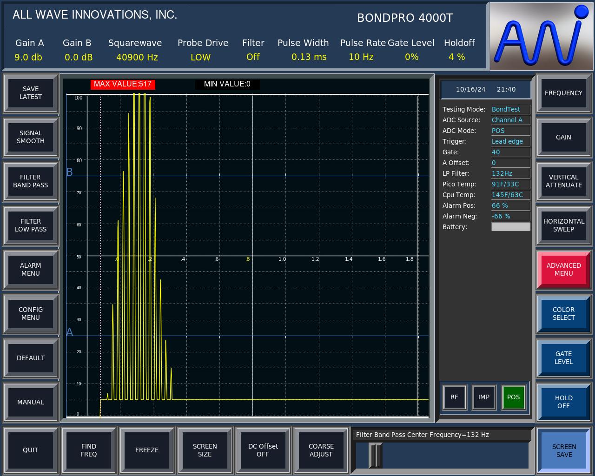The image size is (595, 476).
Task: Click Alarm Pos field 66 %
Action: pos(510,205)
